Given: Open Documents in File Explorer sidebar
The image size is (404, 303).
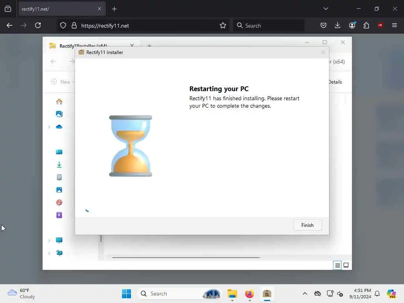Looking at the screenshot, I should click(59, 177).
